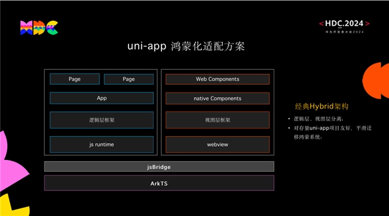This screenshot has height=216, width=389.
Task: Click the colorful HDC logo
Action: pos(39,27)
